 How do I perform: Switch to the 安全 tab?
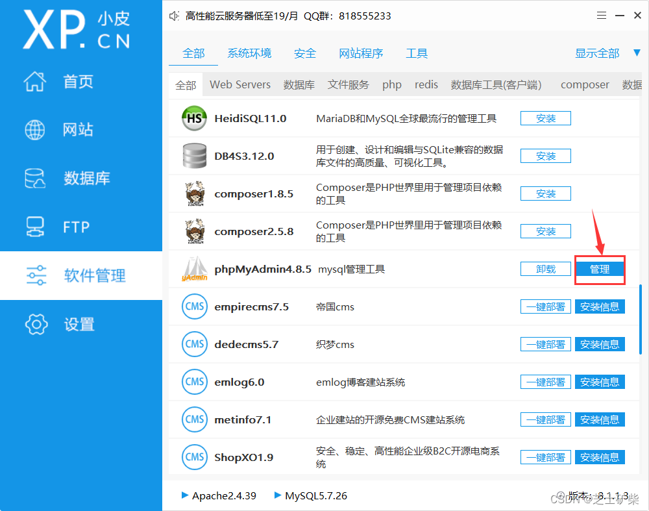point(305,53)
